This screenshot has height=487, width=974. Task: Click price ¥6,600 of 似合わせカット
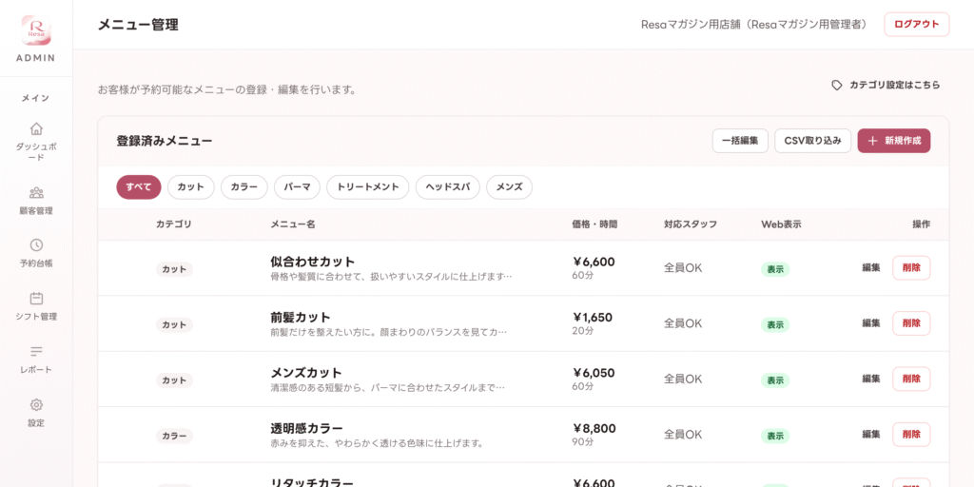[594, 262]
